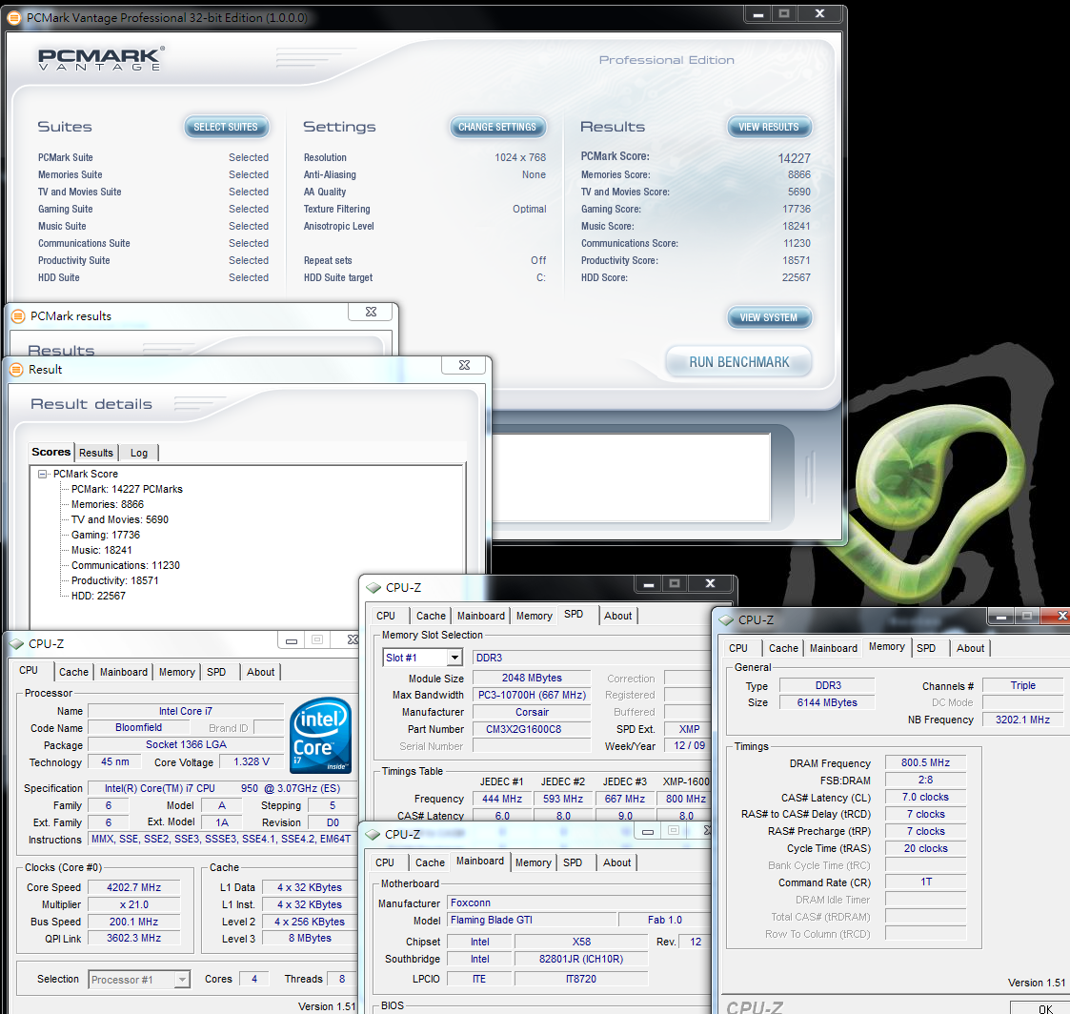
Task: Minimize the CPU-Z SPD window
Action: point(648,584)
